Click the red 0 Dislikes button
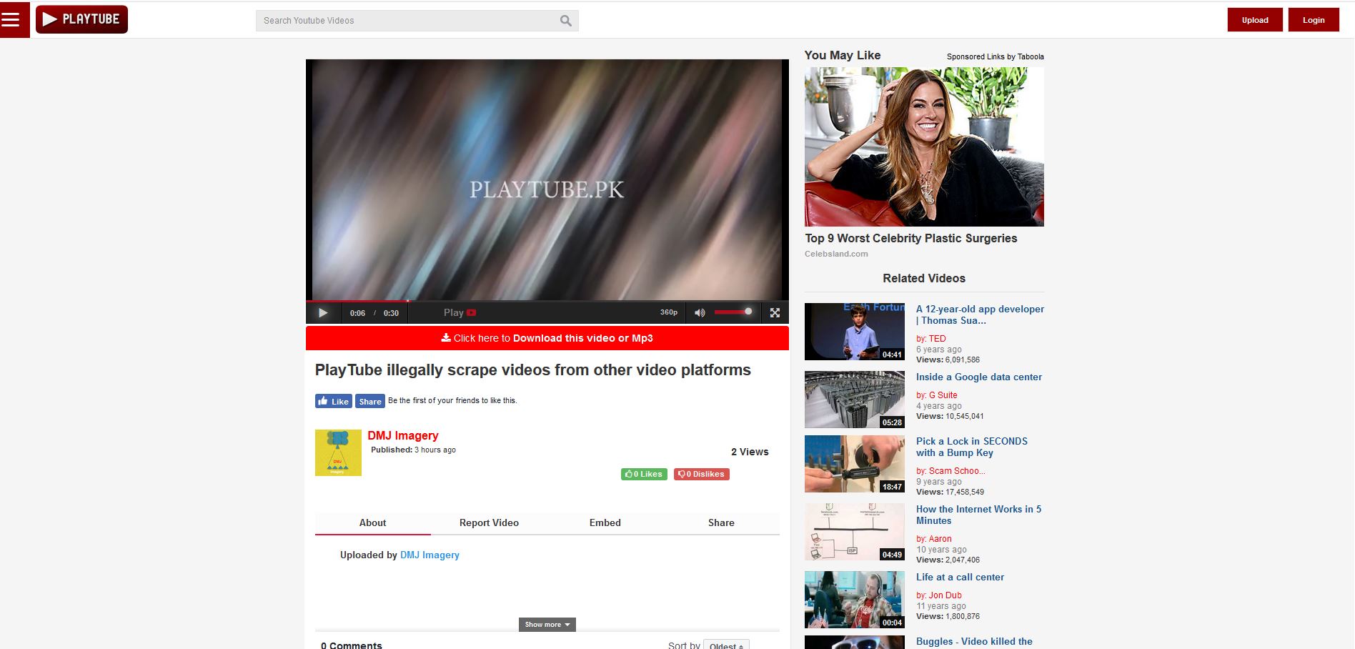Viewport: 1355px width, 649px height. (x=702, y=474)
